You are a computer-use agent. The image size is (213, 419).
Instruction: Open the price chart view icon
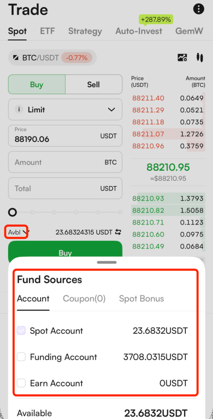click(182, 57)
